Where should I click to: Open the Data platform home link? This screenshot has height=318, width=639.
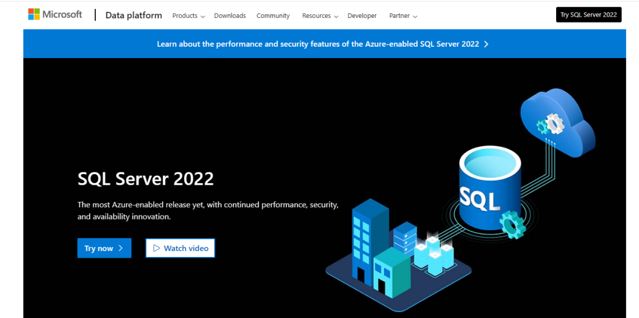[x=133, y=15]
